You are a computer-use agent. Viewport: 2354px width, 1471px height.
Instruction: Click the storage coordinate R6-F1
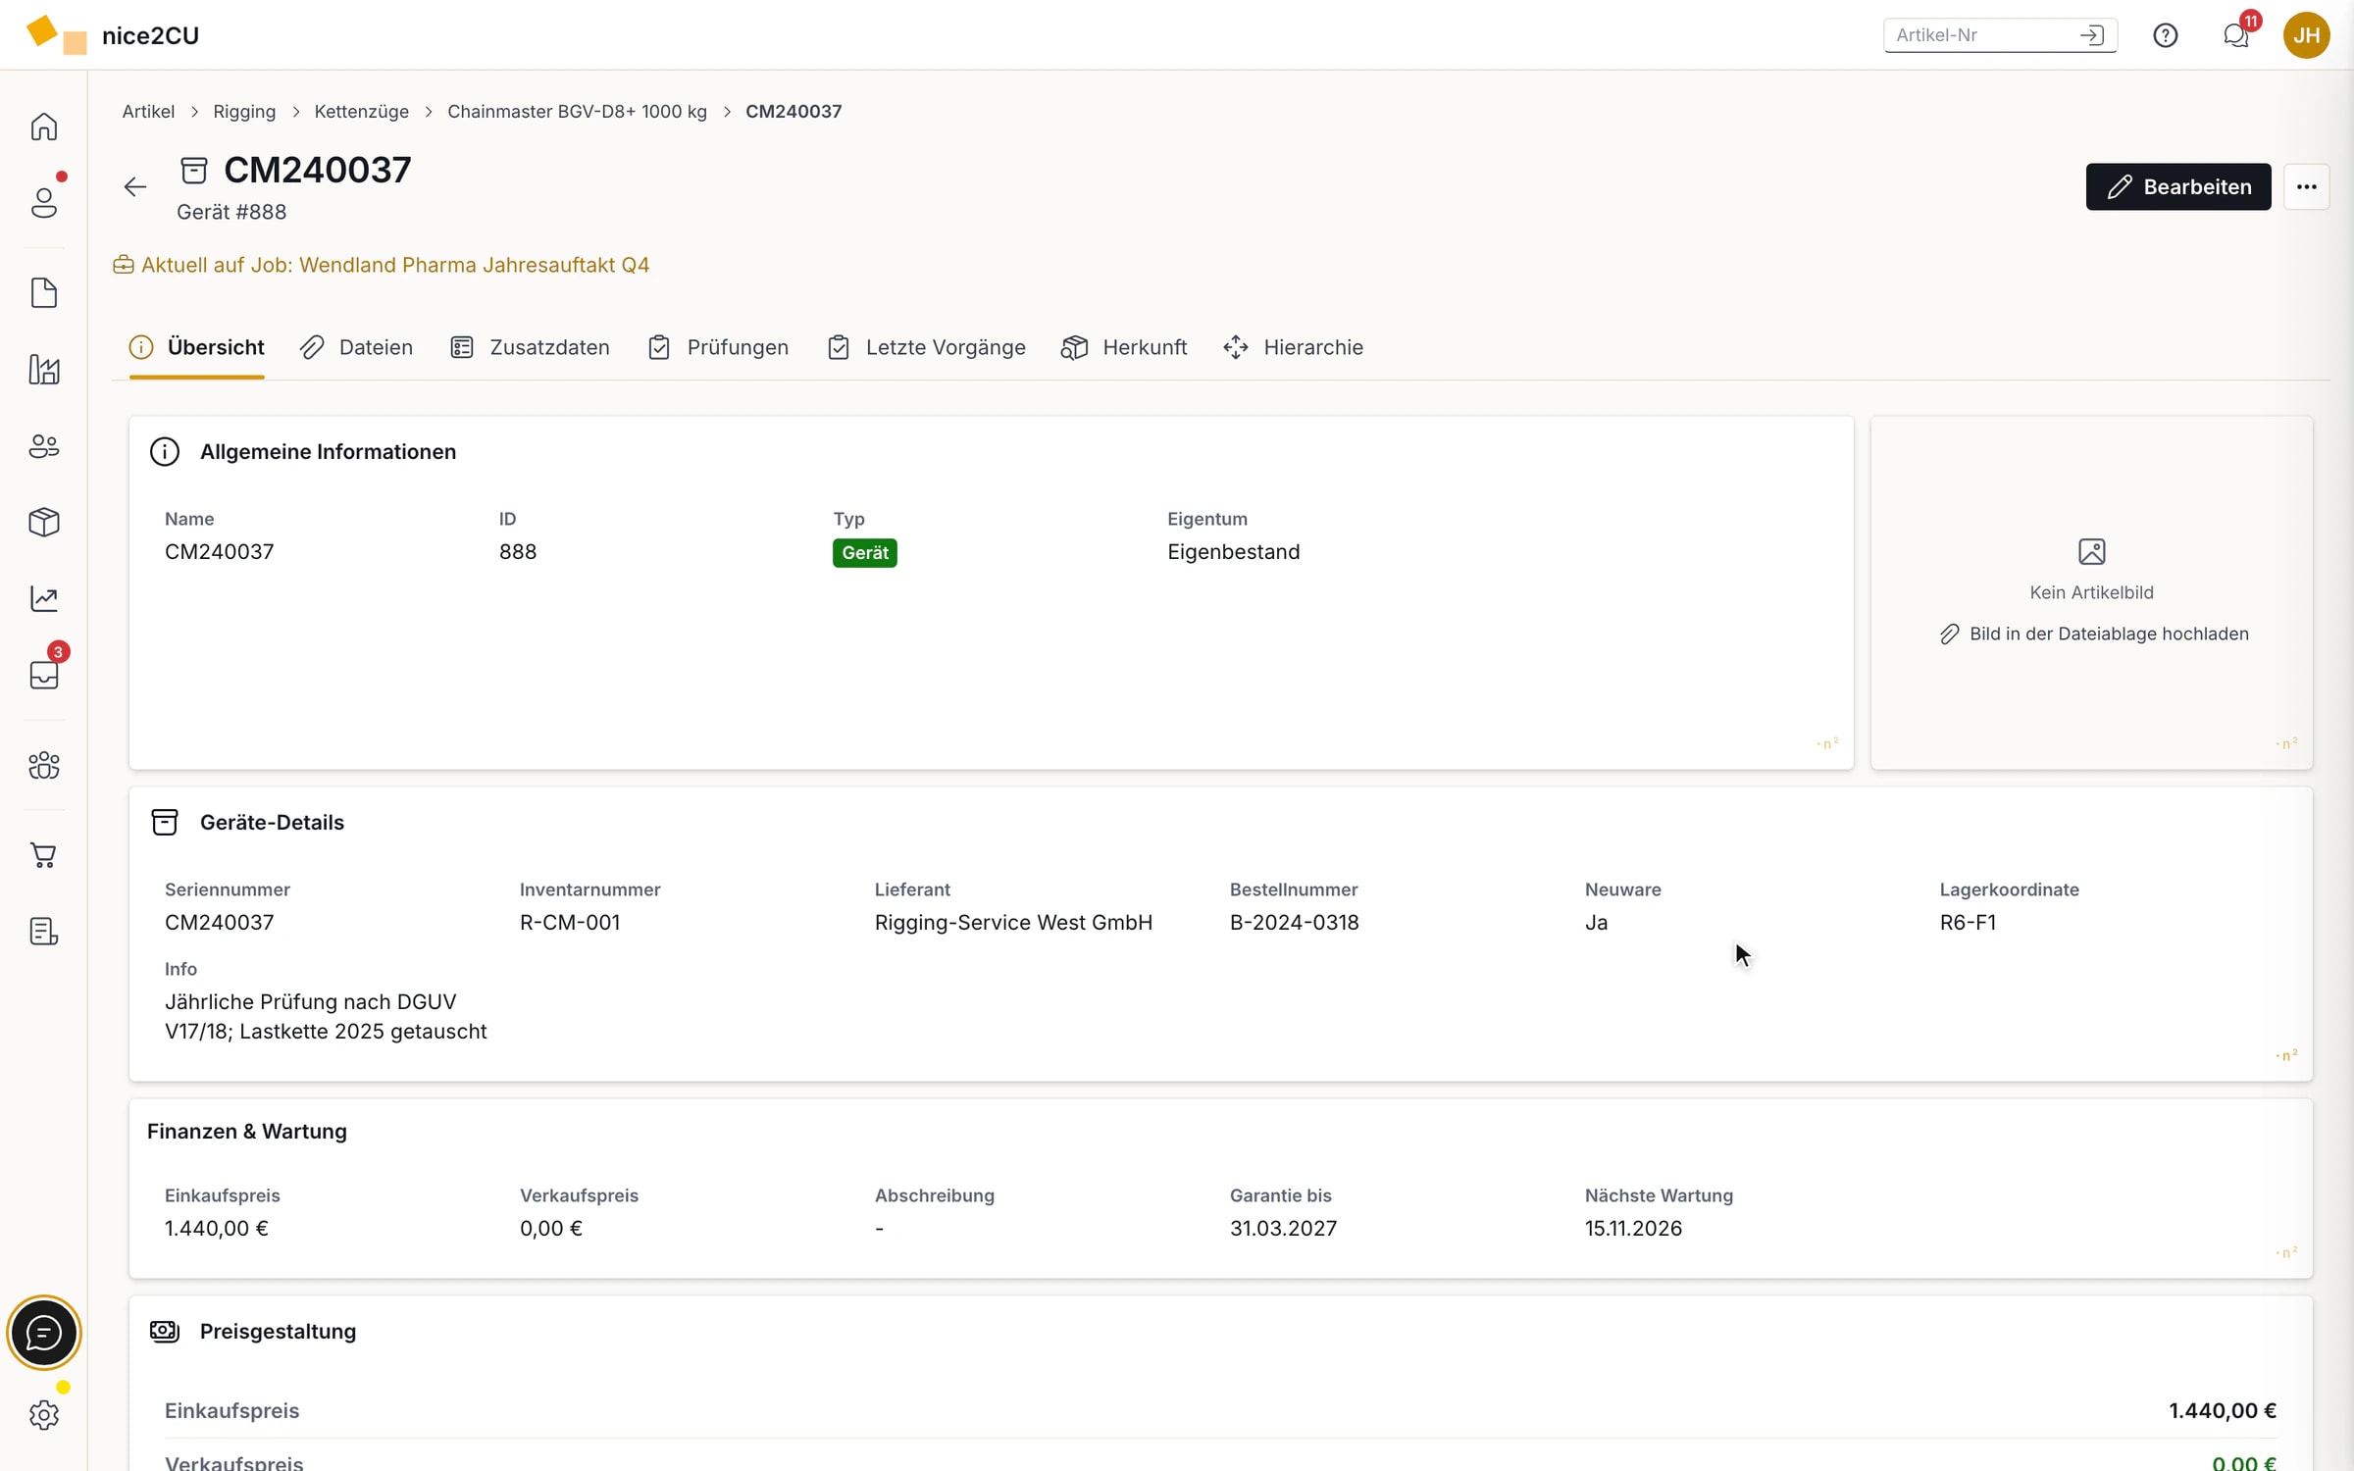(x=1968, y=922)
